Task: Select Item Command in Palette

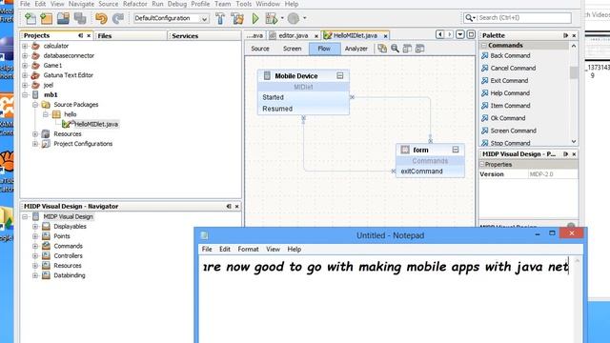Action: [510, 106]
